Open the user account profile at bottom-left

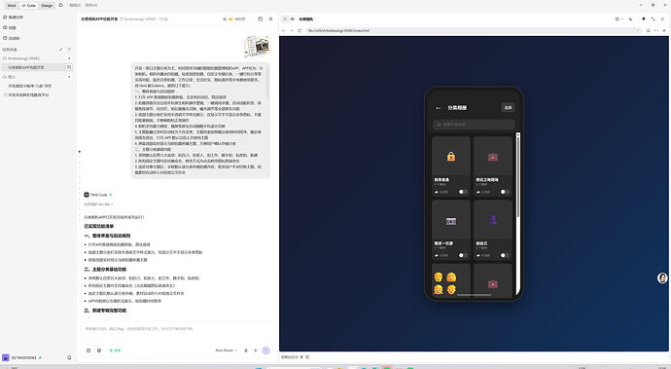(x=21, y=357)
